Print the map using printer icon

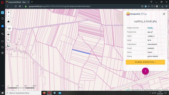click(x=9, y=35)
